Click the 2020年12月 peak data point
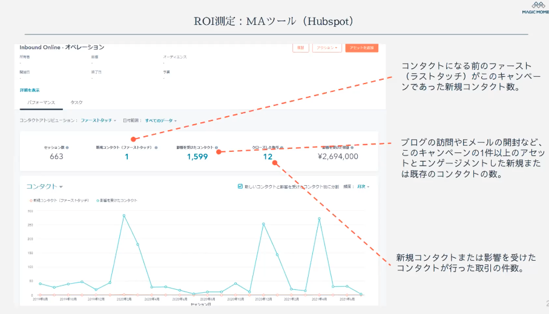Viewport: 549px width, 314px height. 263,224
